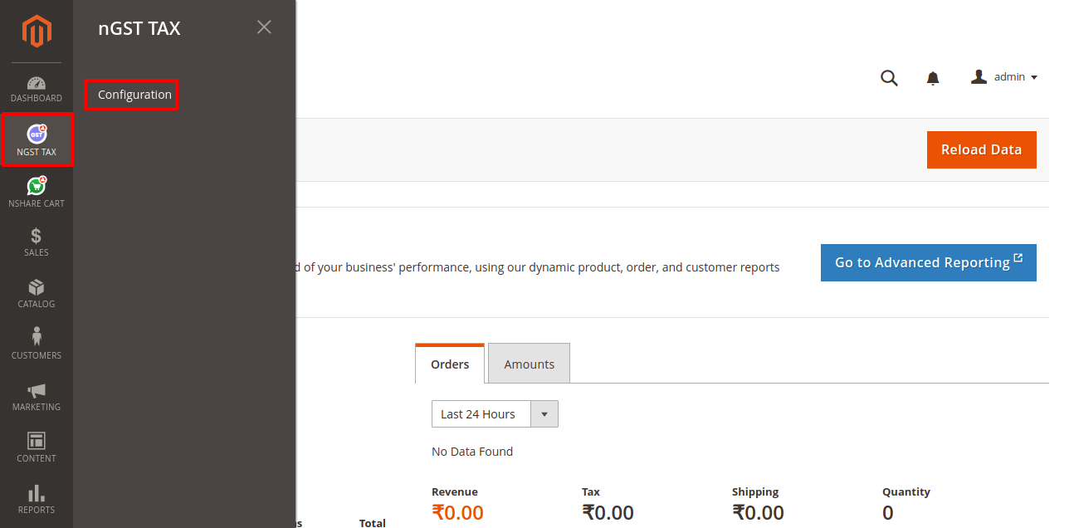Click the Reload Data button

[981, 149]
